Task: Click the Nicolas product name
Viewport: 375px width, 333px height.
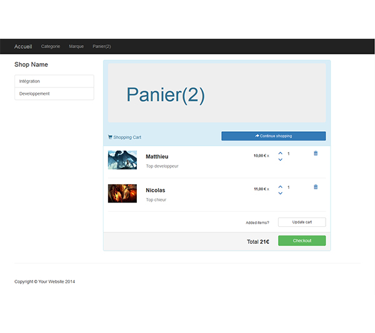Action: [x=156, y=191]
